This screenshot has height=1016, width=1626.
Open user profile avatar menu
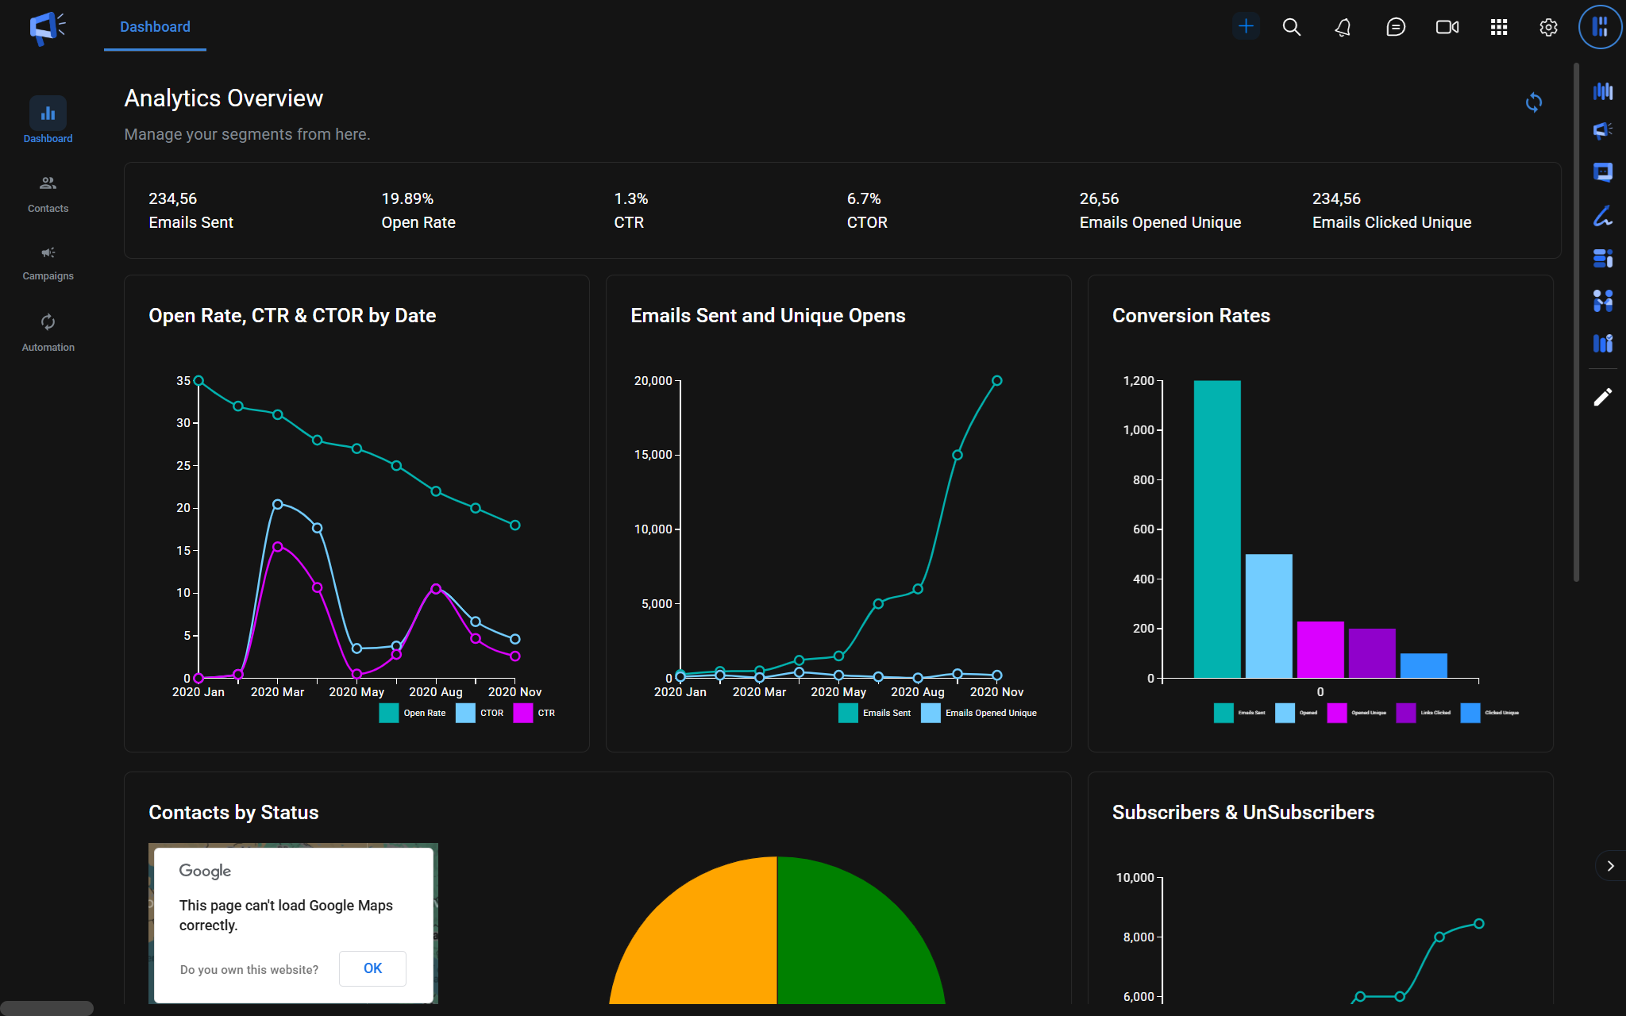[x=1600, y=27]
